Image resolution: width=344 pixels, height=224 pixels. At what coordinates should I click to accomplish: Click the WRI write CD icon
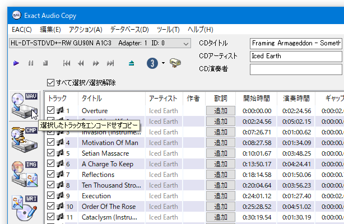pos(24,208)
